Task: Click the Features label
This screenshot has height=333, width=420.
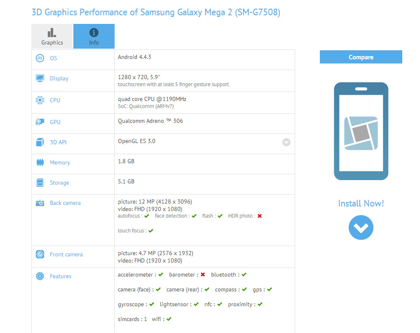Action: pos(61,276)
